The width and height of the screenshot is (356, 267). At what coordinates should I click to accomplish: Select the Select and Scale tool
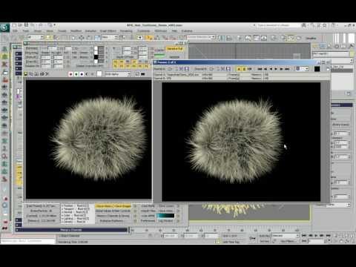coord(97,38)
